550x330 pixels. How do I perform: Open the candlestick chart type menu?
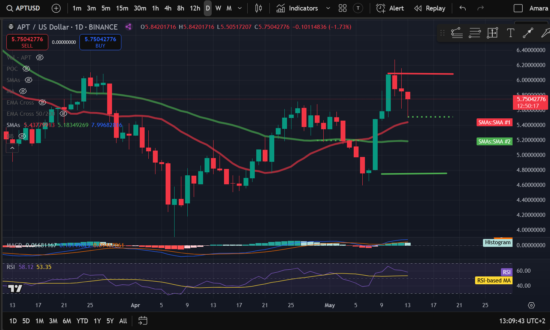(259, 8)
